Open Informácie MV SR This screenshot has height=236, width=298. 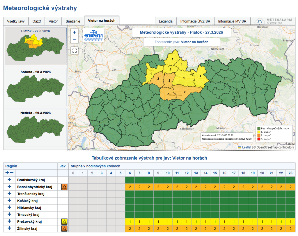(233, 21)
